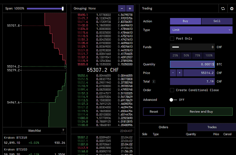The height and width of the screenshot is (155, 236).
Task: Click the Reset button
Action: [x=154, y=112]
